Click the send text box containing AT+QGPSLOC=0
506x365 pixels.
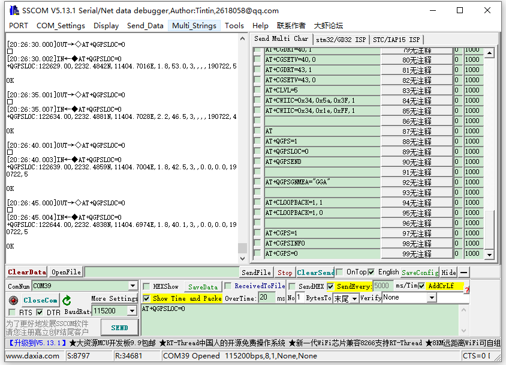tap(300, 320)
